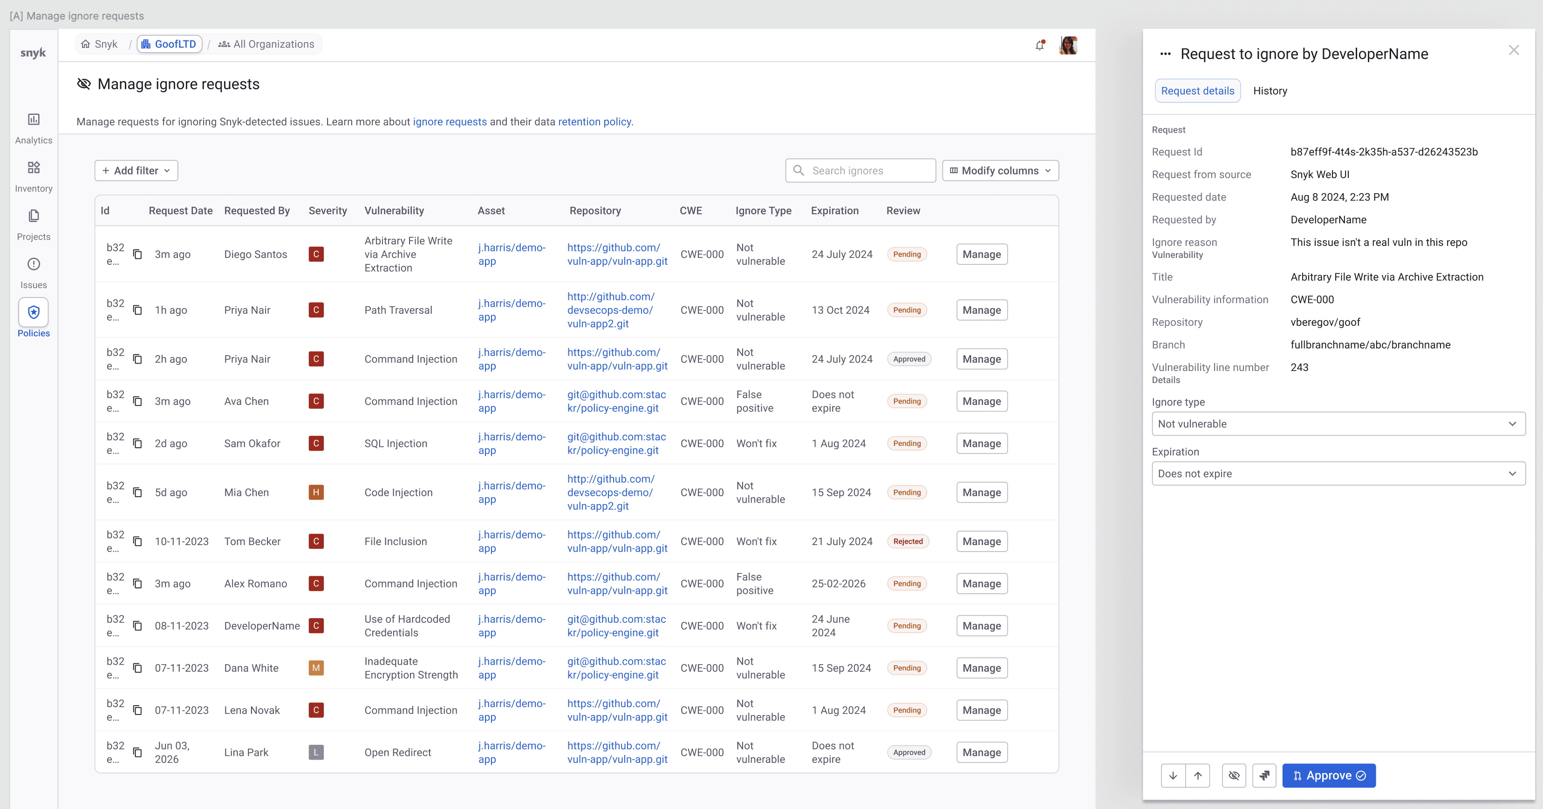This screenshot has width=1543, height=809.
Task: Click the GoofLTD breadcrumb
Action: coord(170,44)
